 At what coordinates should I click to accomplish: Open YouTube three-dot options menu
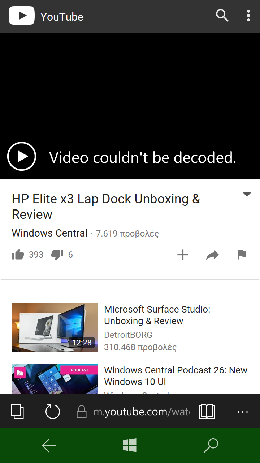(x=248, y=16)
